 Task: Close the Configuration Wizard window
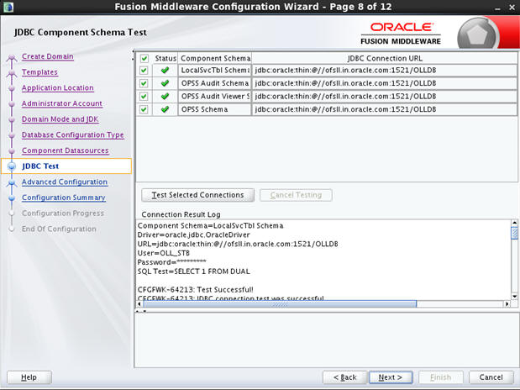point(512,8)
